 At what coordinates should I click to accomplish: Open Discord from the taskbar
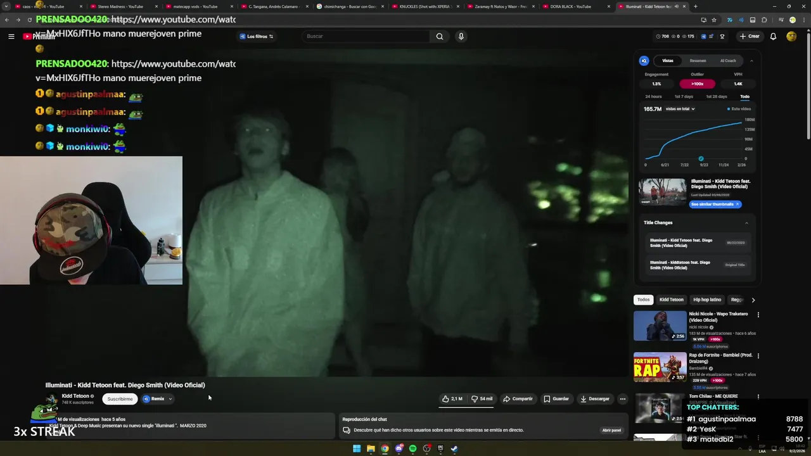pyautogui.click(x=399, y=448)
